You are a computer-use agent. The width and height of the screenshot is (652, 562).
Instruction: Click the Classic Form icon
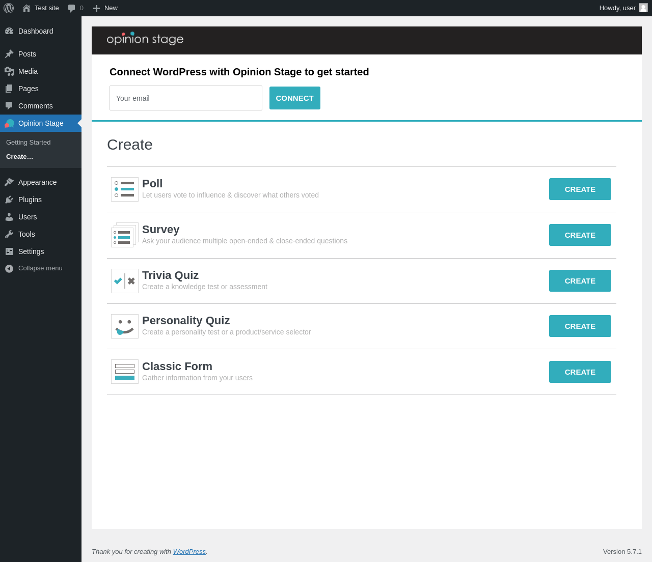point(125,372)
